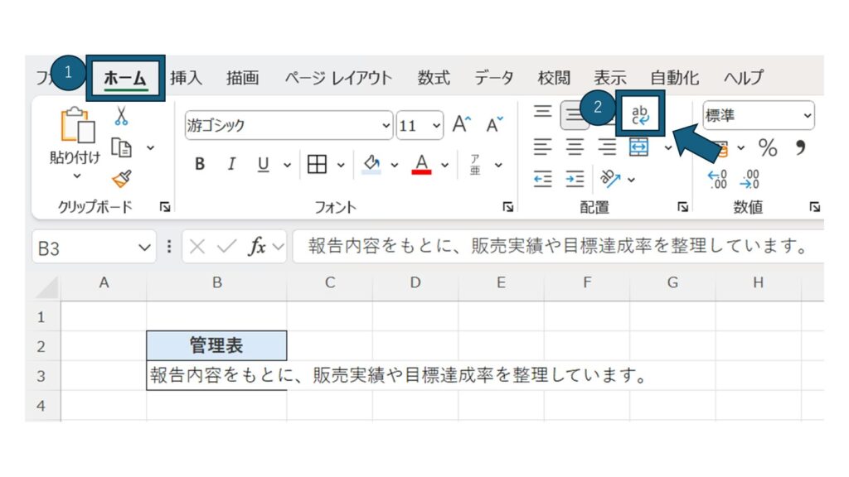This screenshot has width=849, height=477.
Task: Click the red font color button
Action: (421, 164)
